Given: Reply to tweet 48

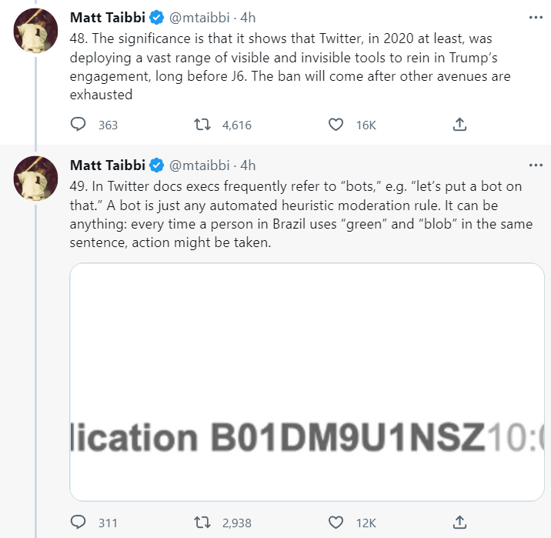Looking at the screenshot, I should [x=78, y=125].
